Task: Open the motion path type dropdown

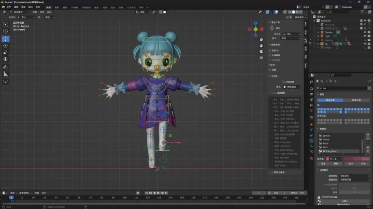Action: [x=354, y=176]
